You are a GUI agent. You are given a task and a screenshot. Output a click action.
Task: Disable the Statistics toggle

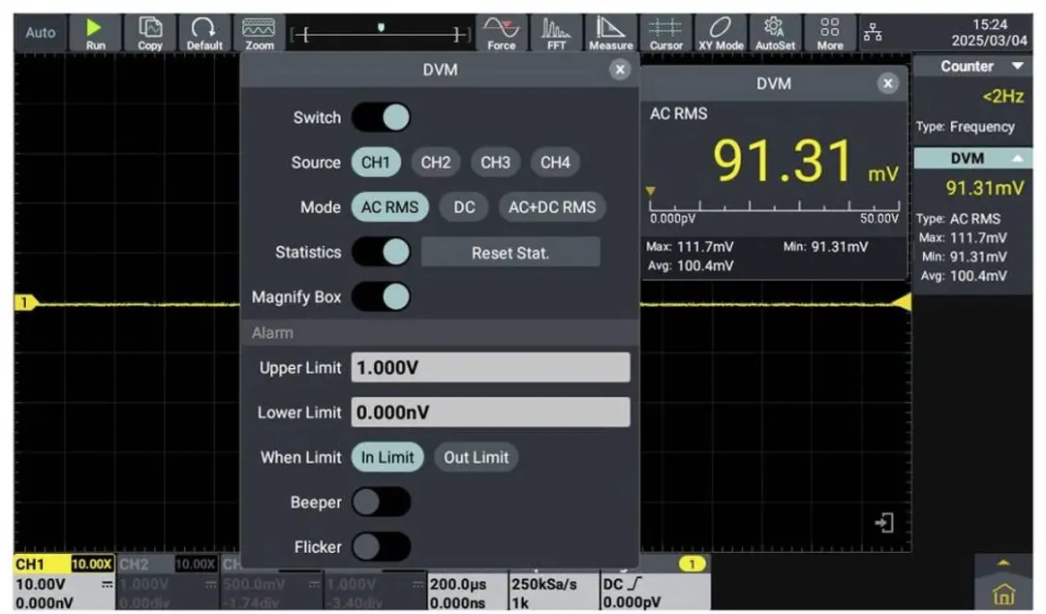pyautogui.click(x=381, y=252)
